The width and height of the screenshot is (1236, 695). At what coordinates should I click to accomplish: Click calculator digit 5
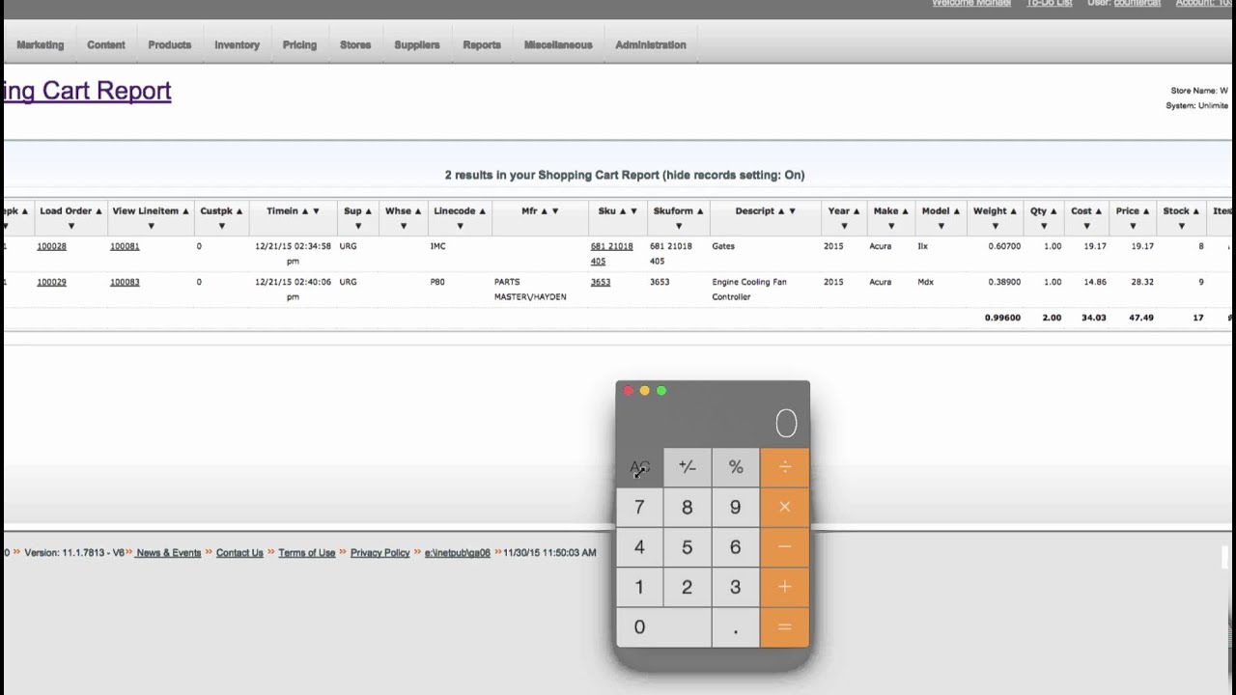tap(688, 547)
